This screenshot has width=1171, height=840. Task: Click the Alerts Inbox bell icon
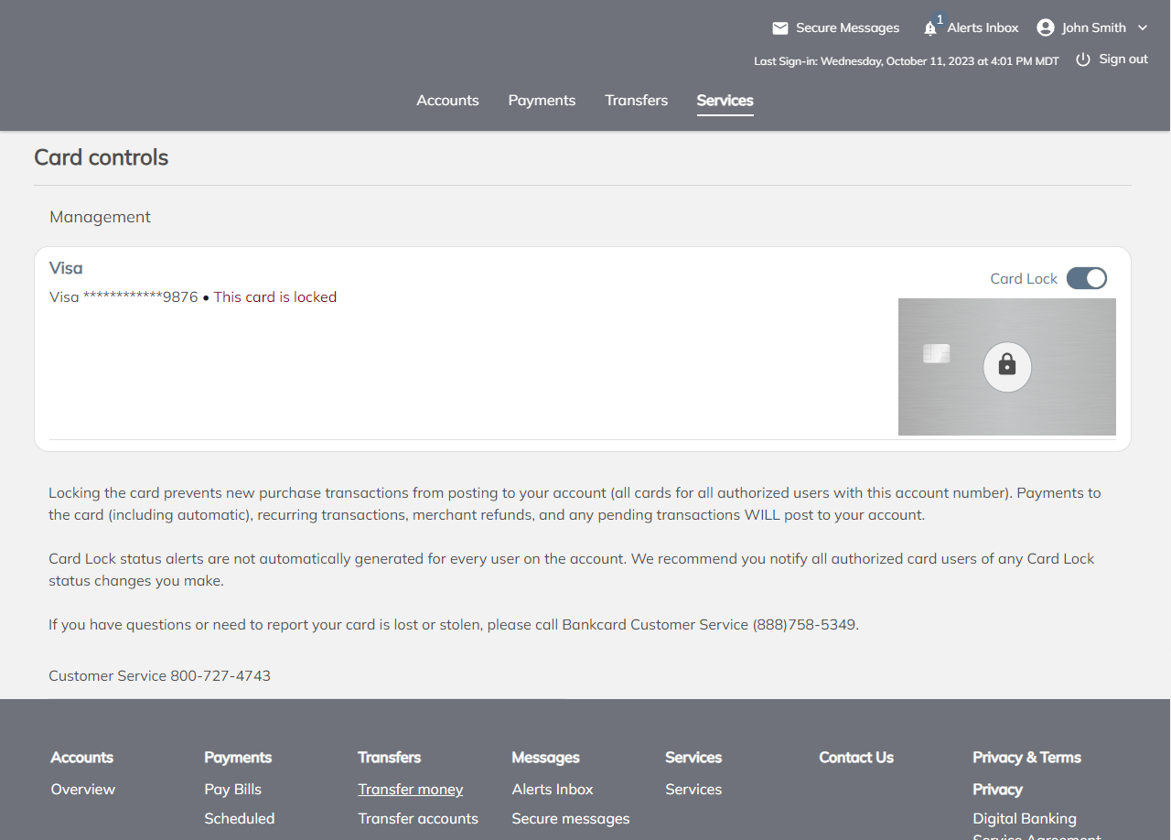pyautogui.click(x=930, y=28)
